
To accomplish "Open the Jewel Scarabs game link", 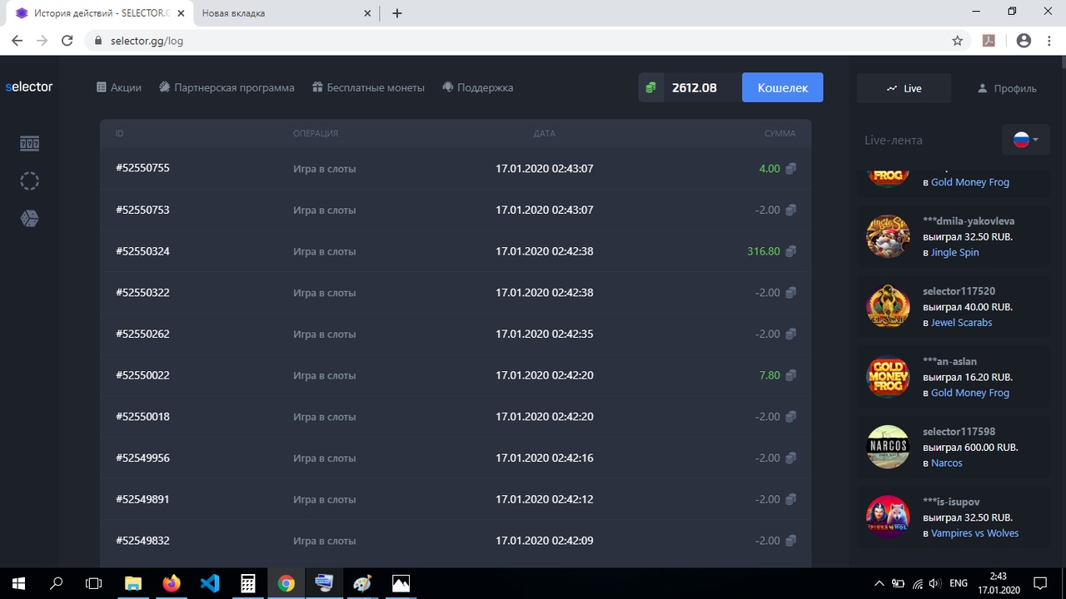I will click(961, 323).
